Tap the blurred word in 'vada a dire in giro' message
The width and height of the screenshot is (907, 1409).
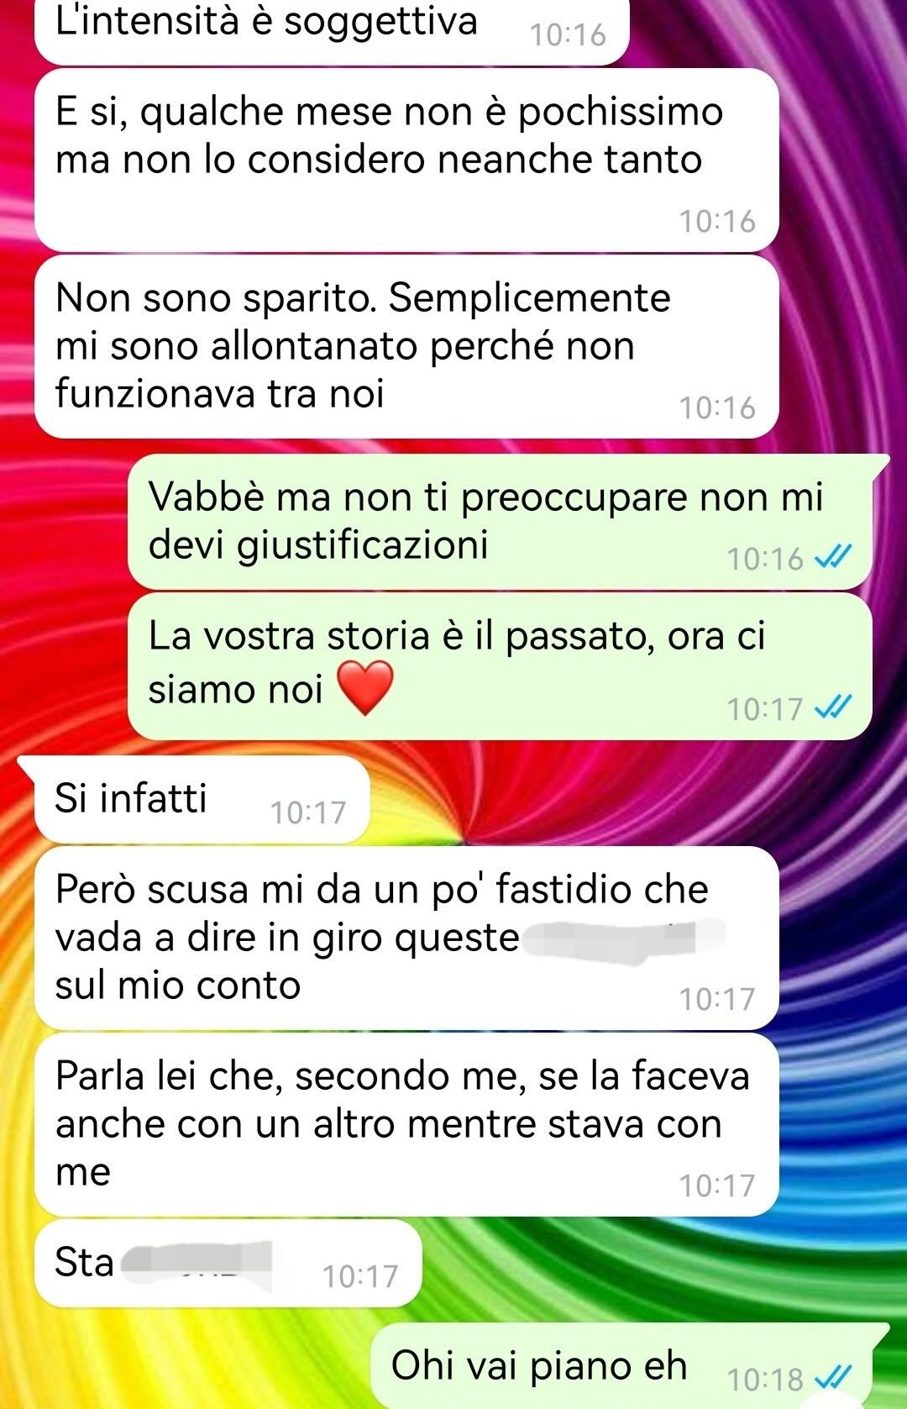click(623, 940)
